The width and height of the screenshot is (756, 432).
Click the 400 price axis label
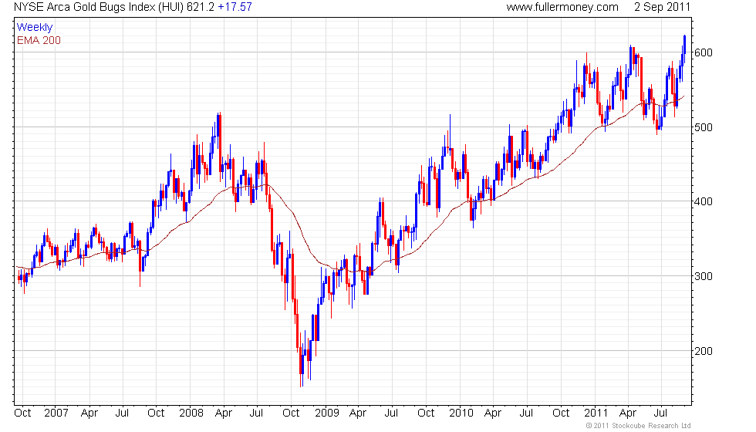(x=704, y=201)
